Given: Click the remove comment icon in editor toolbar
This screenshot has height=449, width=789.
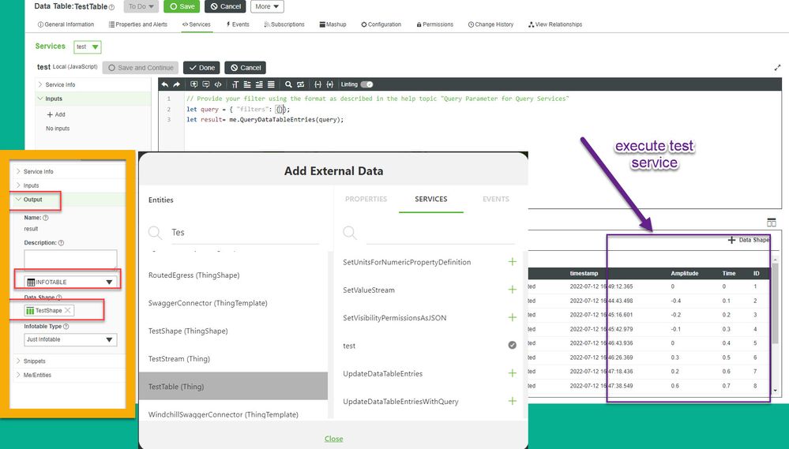Looking at the screenshot, I should coord(206,84).
